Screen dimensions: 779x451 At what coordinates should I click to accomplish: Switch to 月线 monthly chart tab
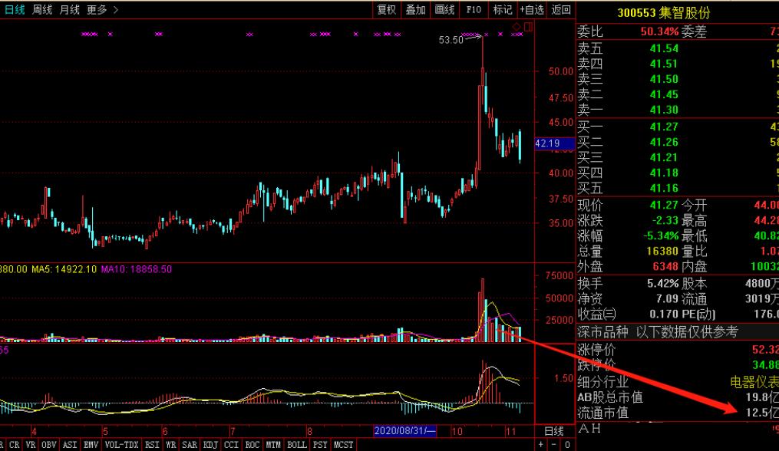click(x=70, y=9)
